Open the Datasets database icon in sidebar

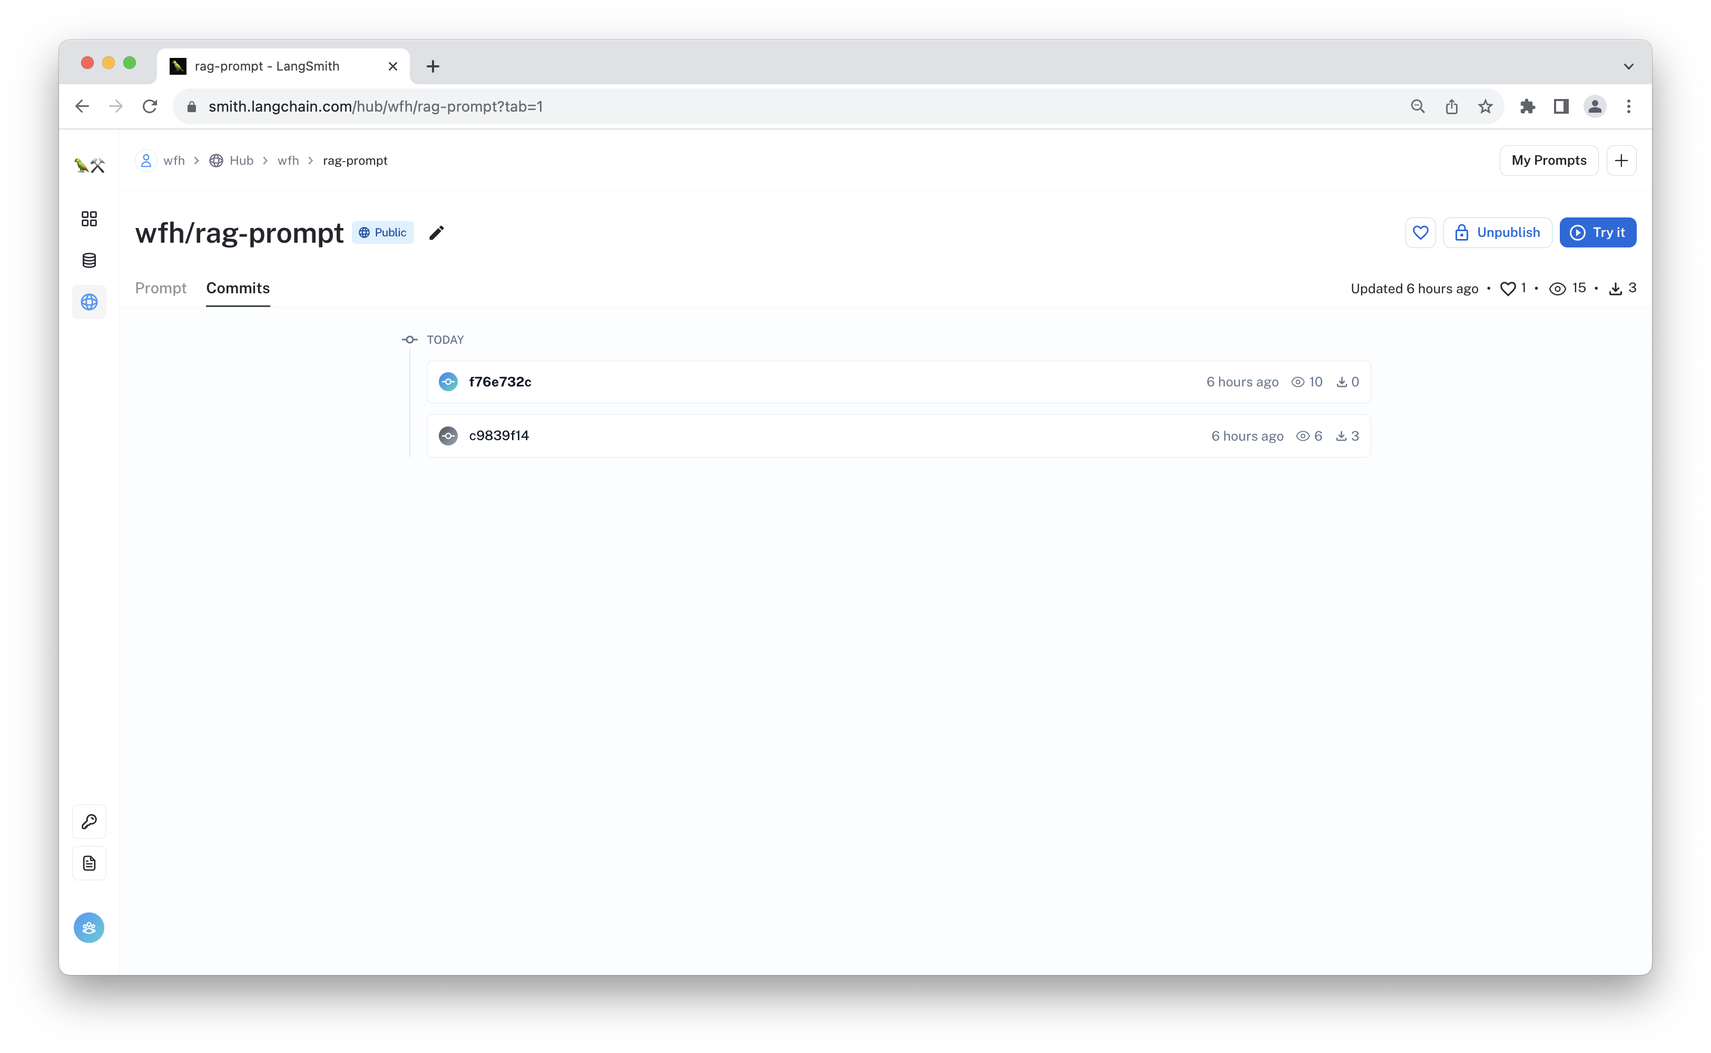pyautogui.click(x=89, y=261)
